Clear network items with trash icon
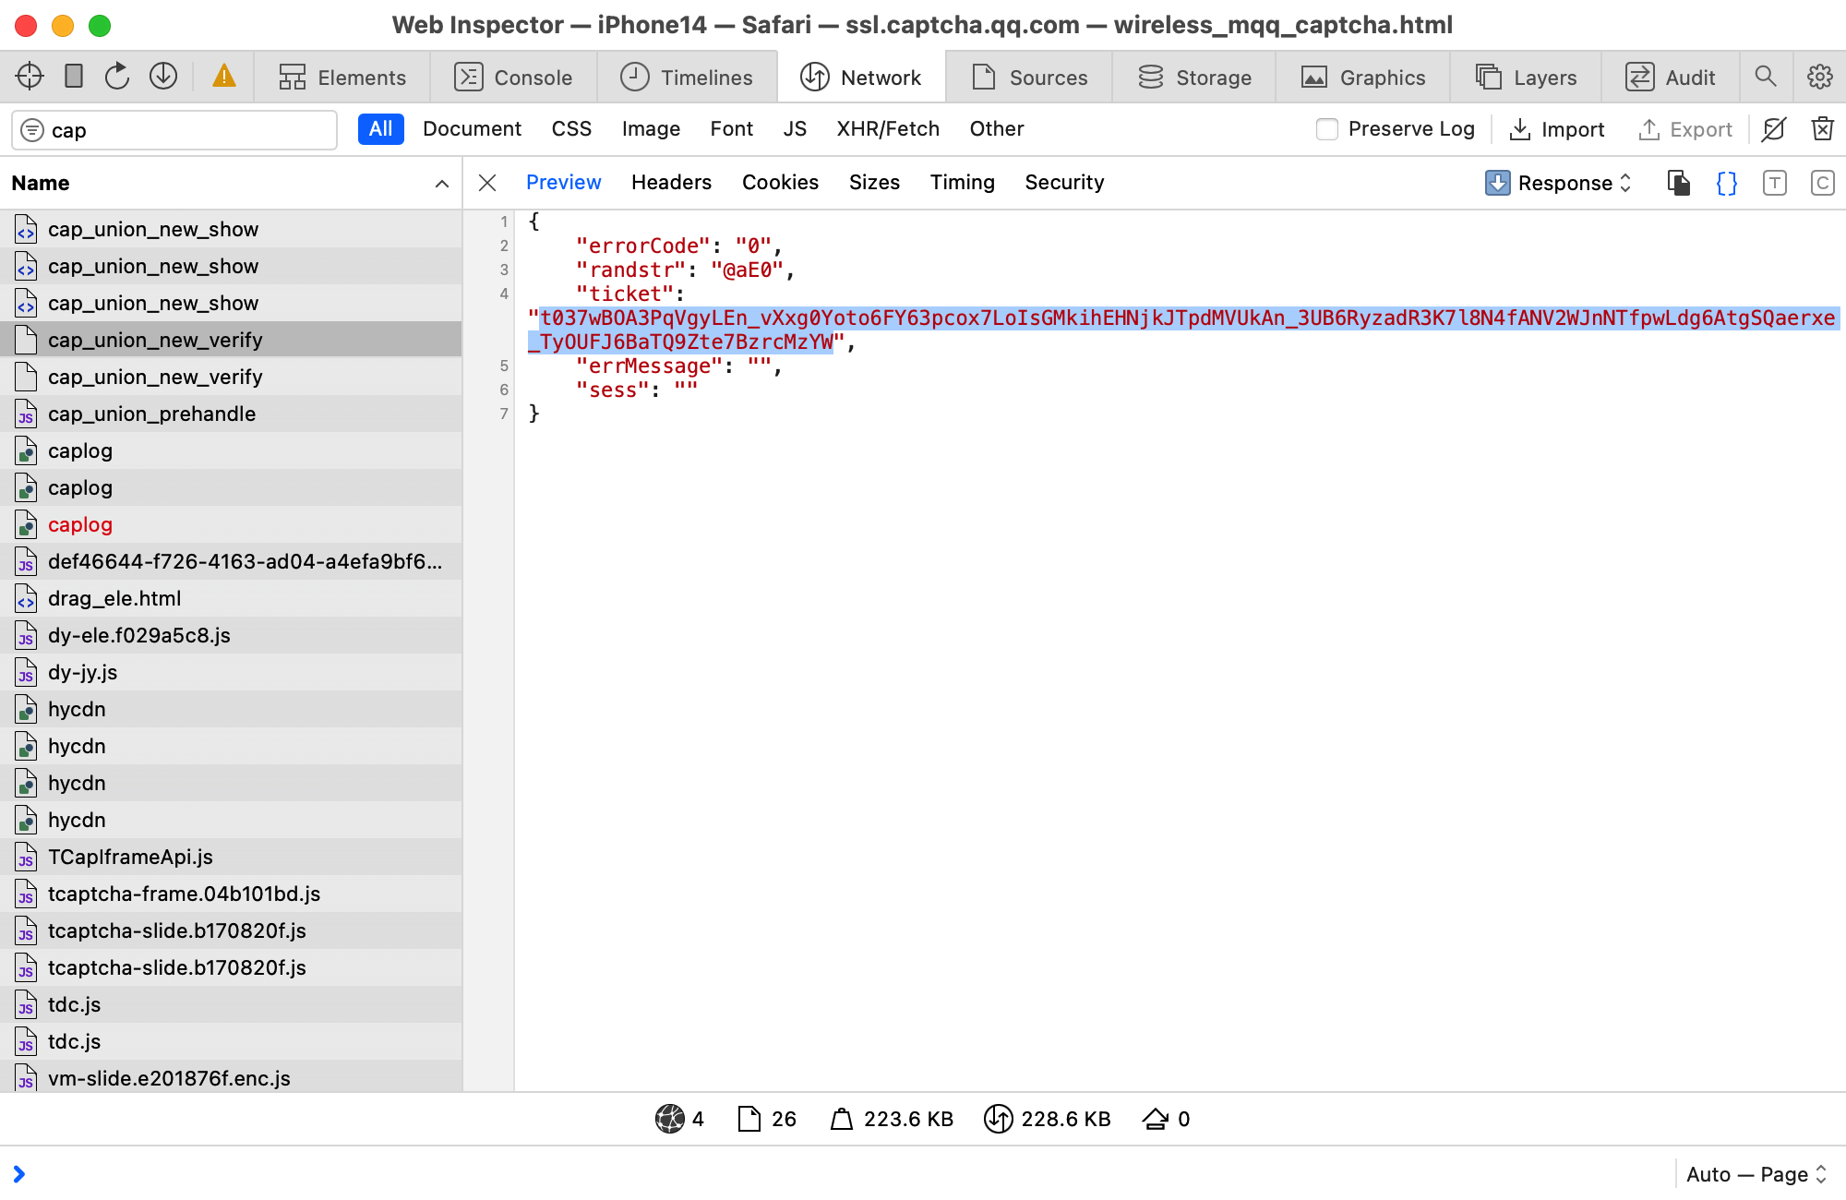Viewport: 1846px width, 1200px height. point(1822,129)
